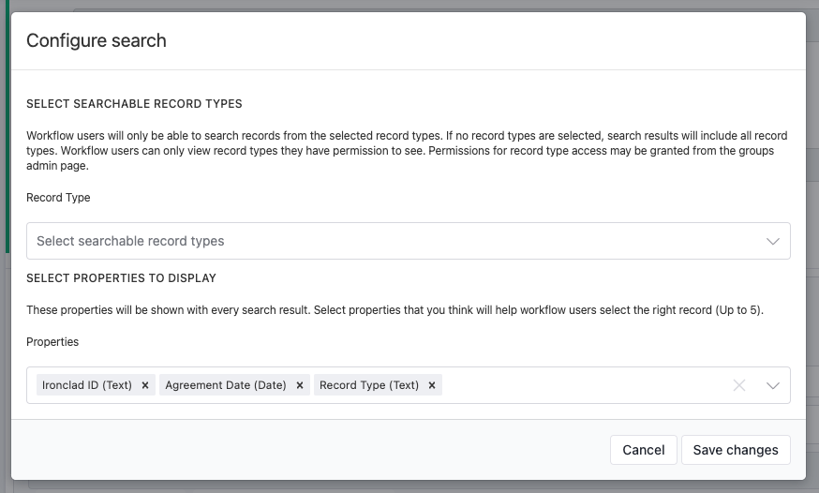The image size is (819, 493).
Task: Select the Record Type (Text) chip label
Action: (369, 385)
